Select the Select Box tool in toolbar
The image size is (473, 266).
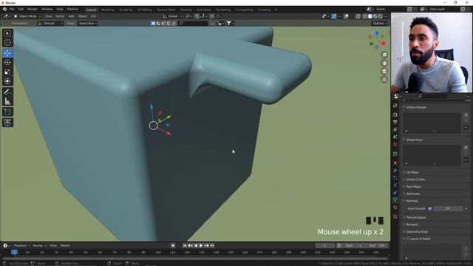pos(7,33)
